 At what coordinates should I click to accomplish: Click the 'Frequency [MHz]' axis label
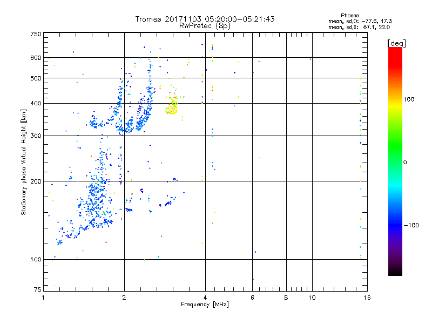[x=205, y=305]
